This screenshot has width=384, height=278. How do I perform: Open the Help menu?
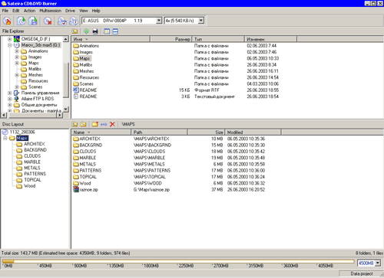[x=96, y=11]
